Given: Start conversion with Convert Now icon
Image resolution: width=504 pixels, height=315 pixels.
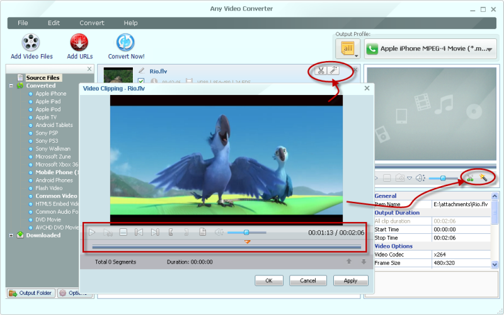Looking at the screenshot, I should [125, 42].
